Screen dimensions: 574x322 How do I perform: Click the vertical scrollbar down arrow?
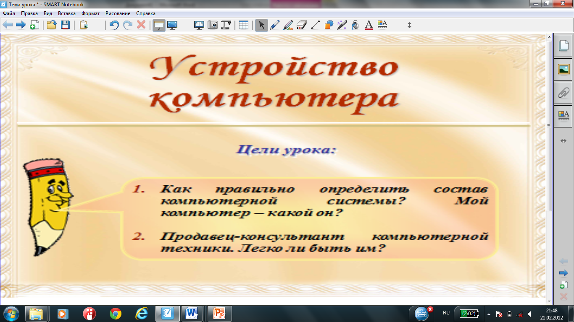pos(549,301)
